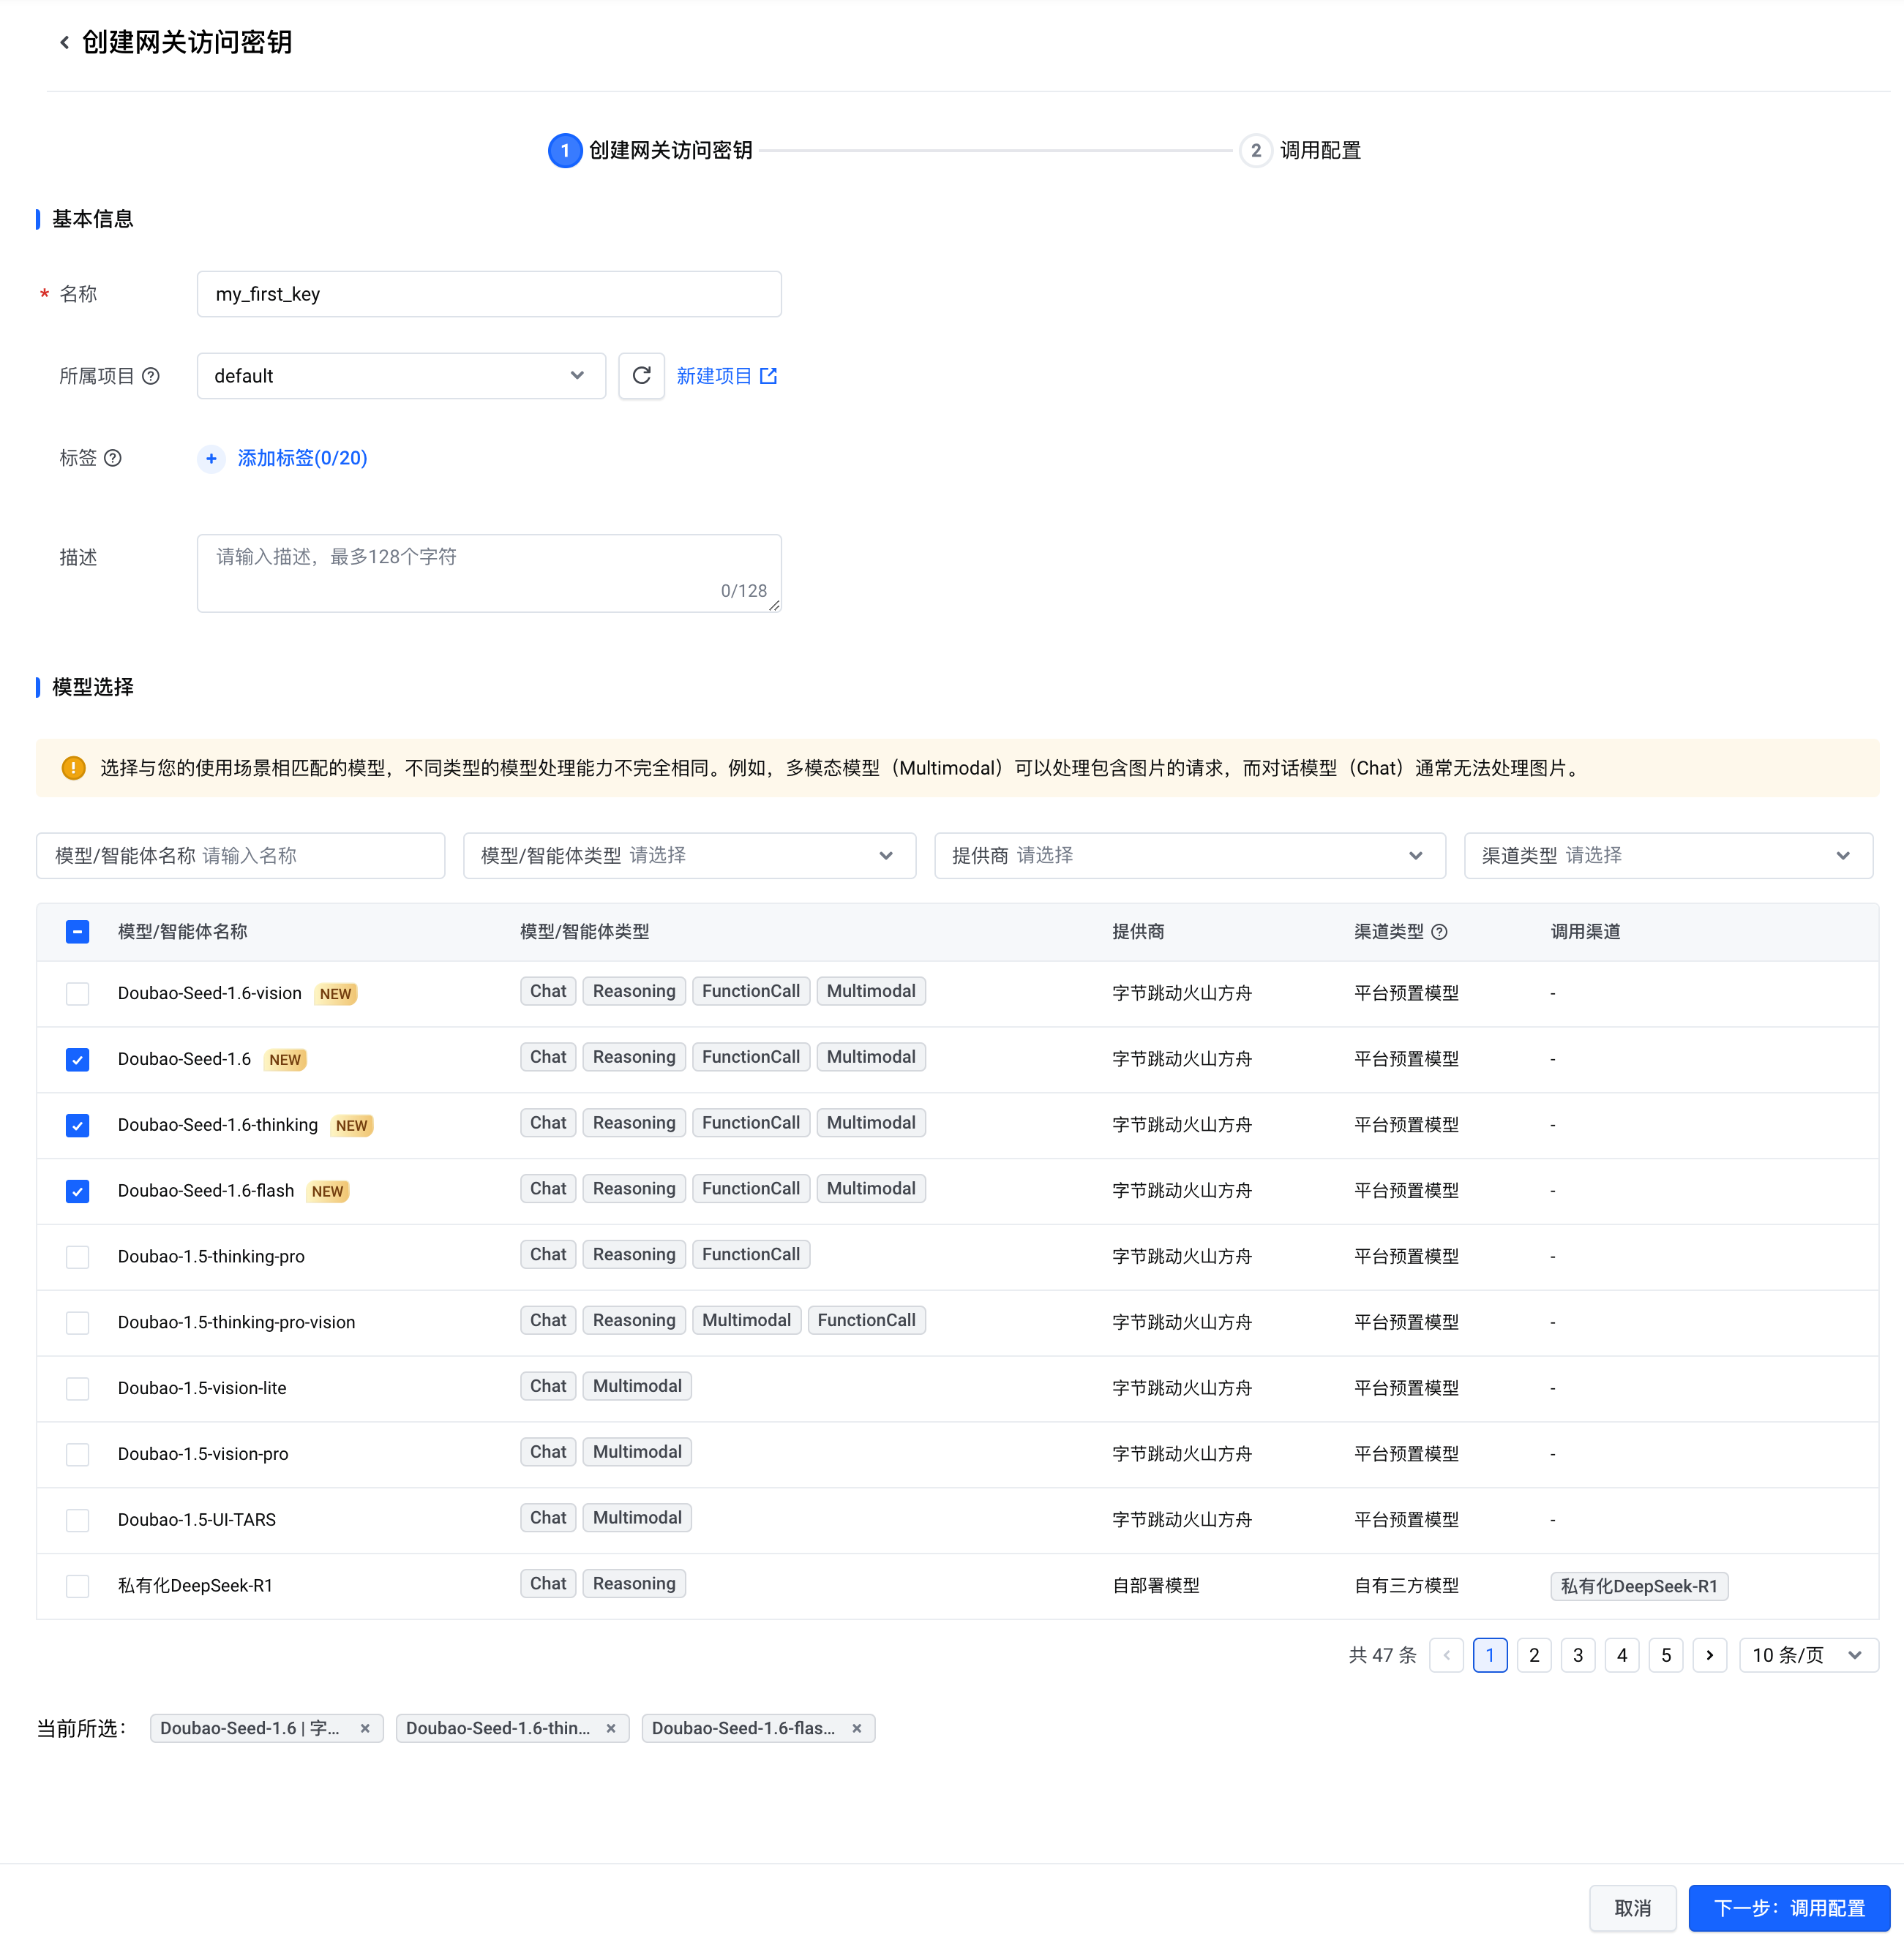Screen dimensions: 1904x1939
Task: Expand the 提供商 filter dropdown
Action: click(1189, 856)
